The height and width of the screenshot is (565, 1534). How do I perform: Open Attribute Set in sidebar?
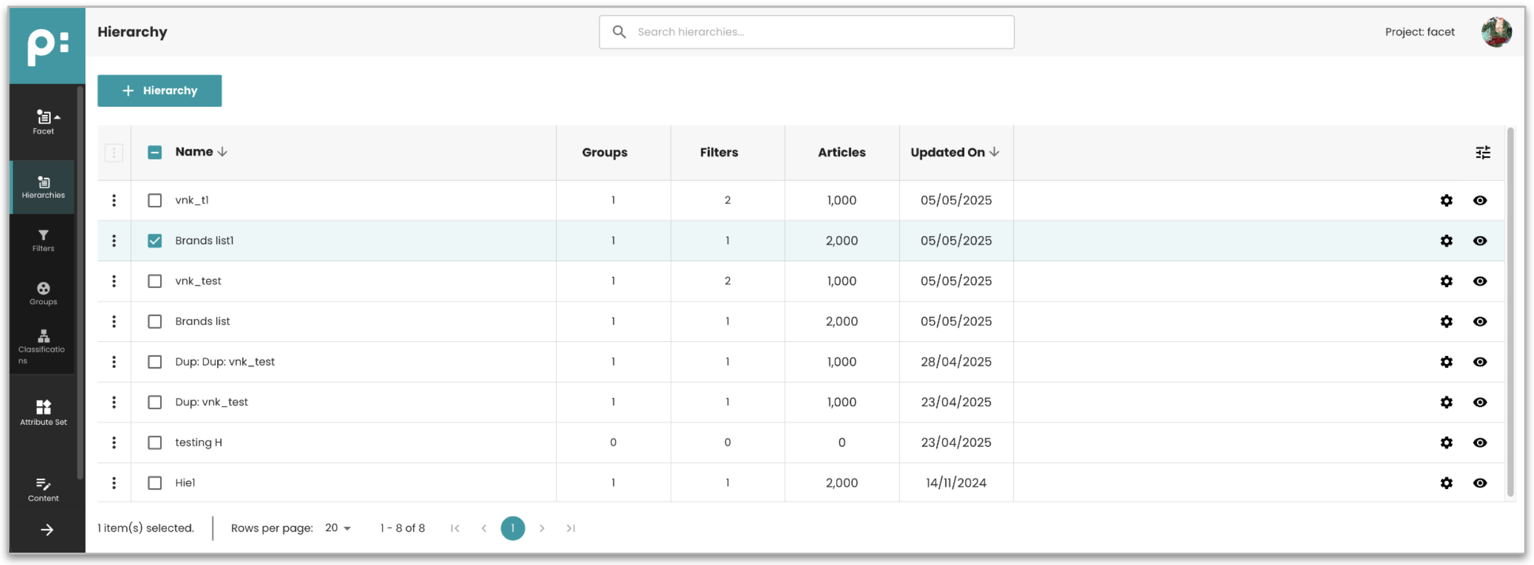coord(43,412)
